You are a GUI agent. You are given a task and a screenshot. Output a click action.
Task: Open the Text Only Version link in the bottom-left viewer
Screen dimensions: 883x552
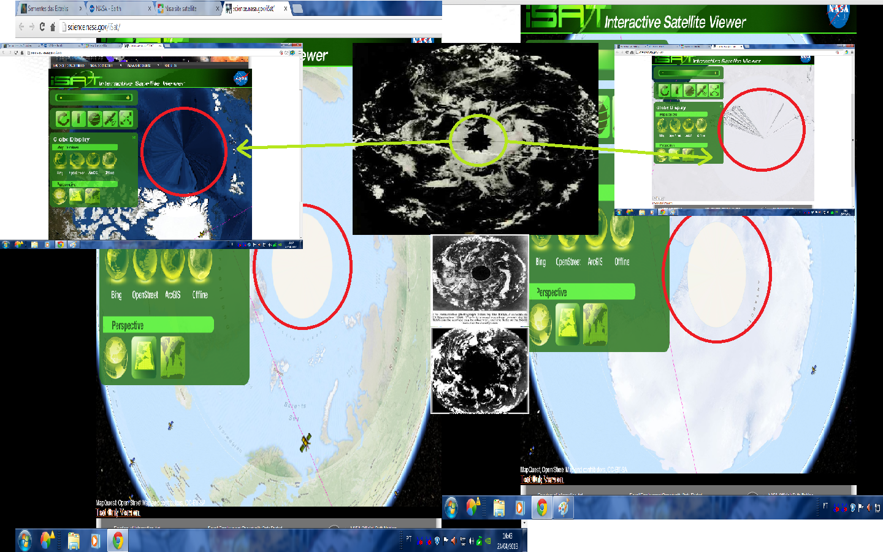118,513
